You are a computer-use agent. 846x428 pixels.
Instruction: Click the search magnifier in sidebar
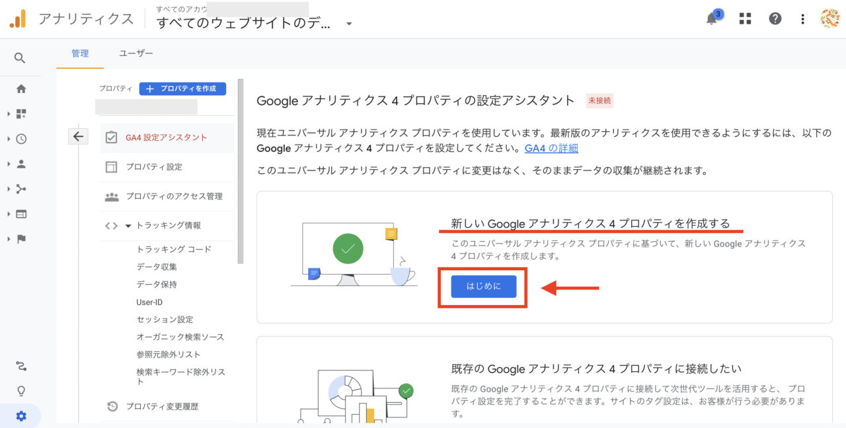20,58
